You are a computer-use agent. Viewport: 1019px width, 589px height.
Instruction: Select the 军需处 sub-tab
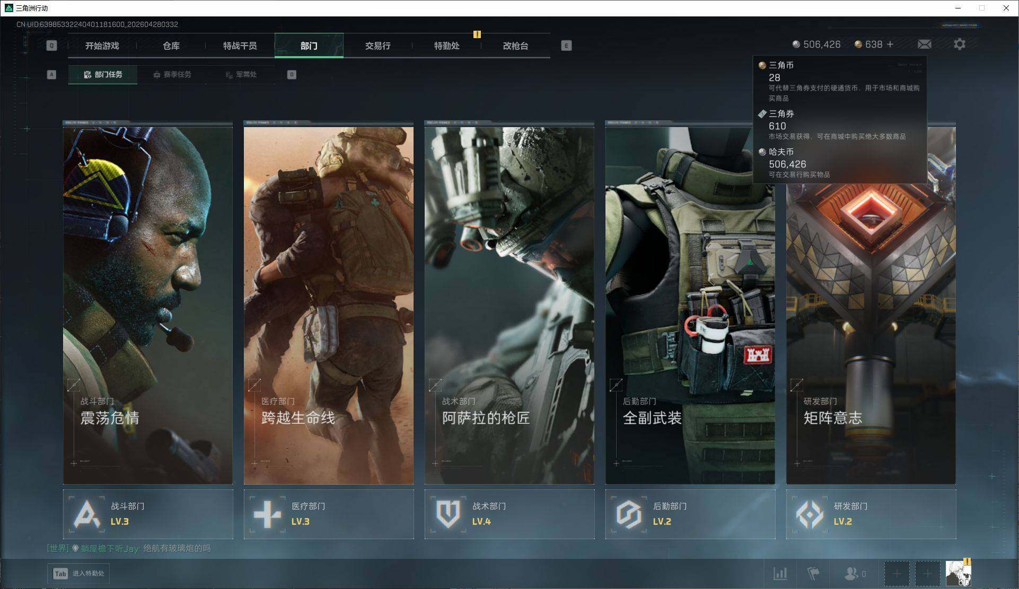[x=241, y=75]
